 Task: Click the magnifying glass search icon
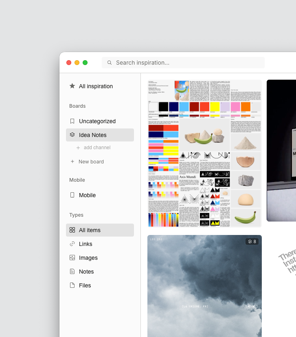(x=110, y=63)
